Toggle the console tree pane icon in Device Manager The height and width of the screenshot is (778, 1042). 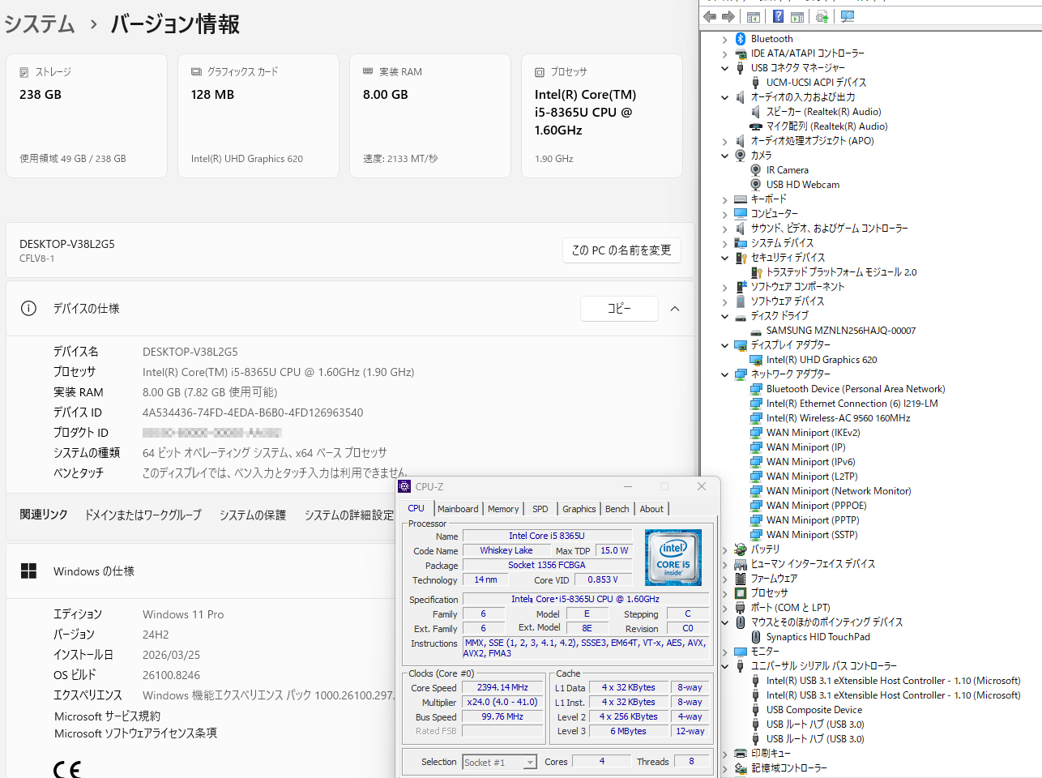click(x=754, y=16)
